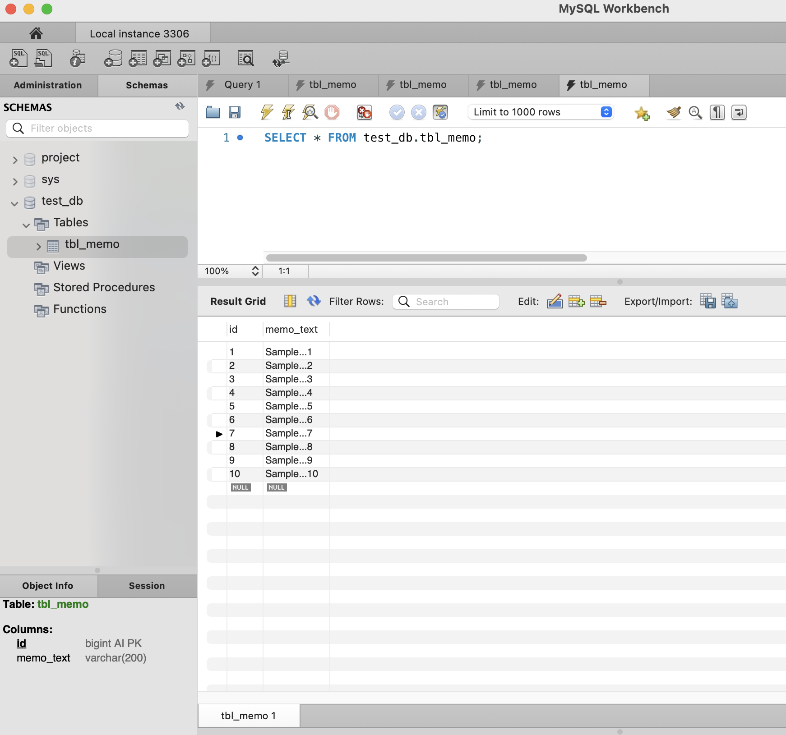
Task: Expand the sys schema
Action: pyautogui.click(x=15, y=181)
